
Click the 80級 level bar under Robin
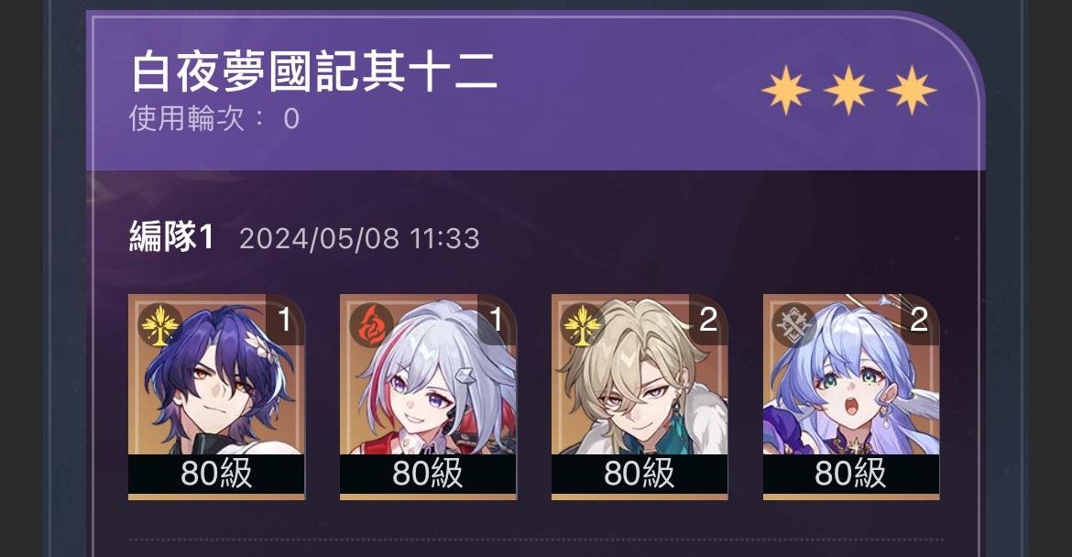coord(850,474)
